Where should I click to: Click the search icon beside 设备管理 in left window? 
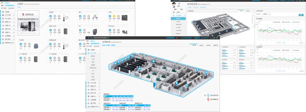tap(3, 36)
